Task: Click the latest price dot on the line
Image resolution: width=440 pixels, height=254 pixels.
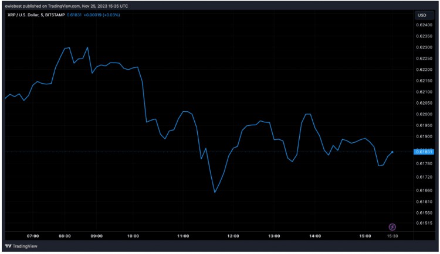Action: point(392,152)
